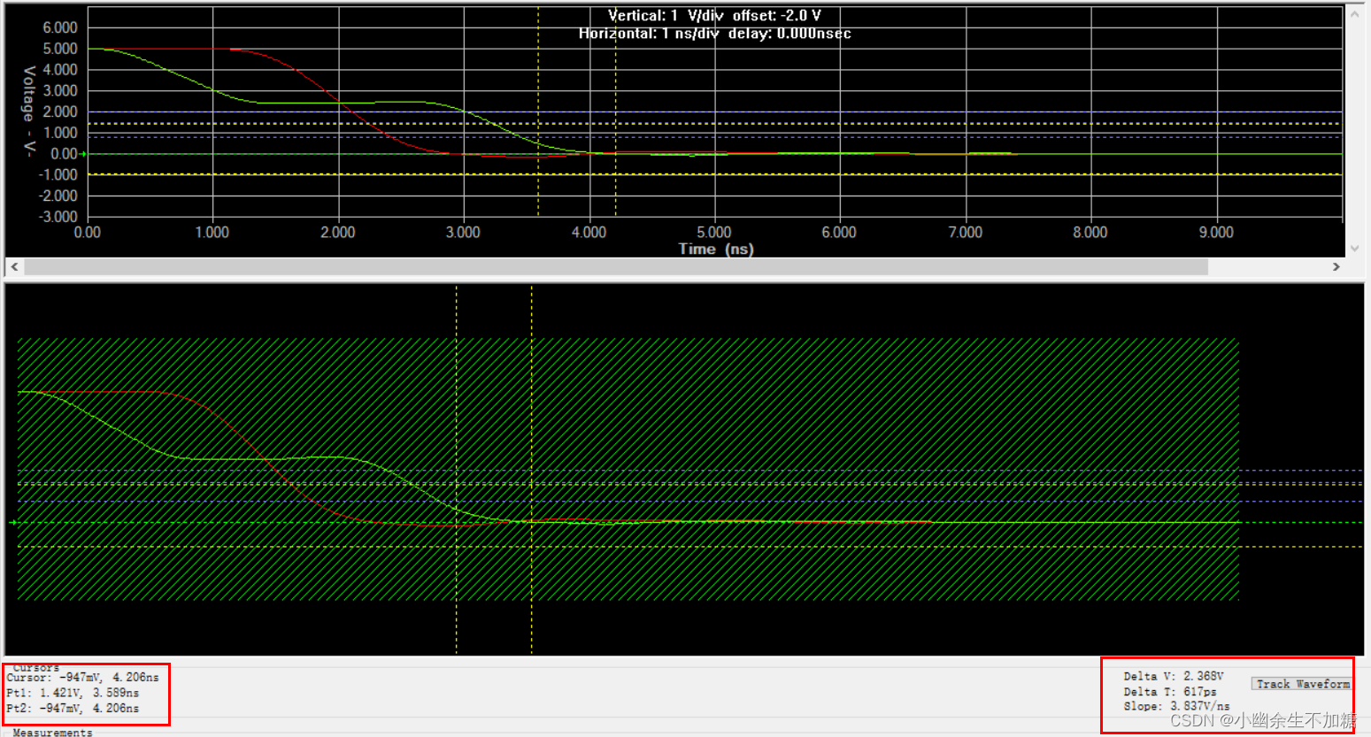Click the Measurements group label
The height and width of the screenshot is (737, 1371).
pyautogui.click(x=52, y=732)
